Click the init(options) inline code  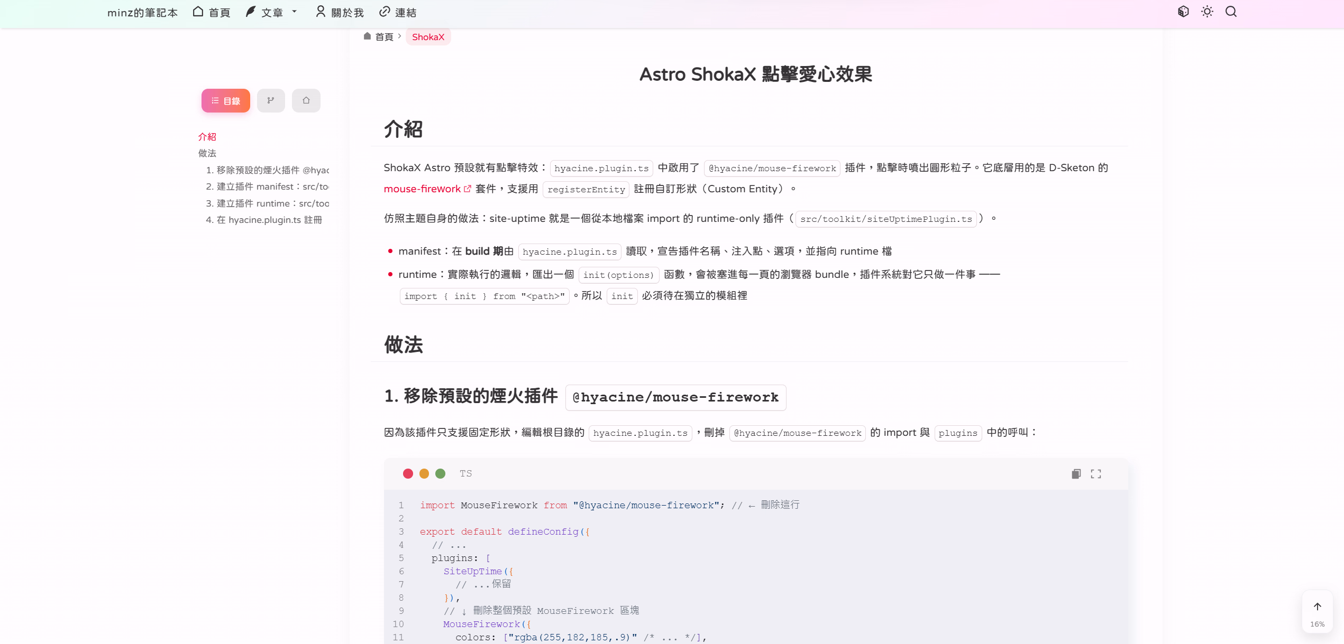pos(618,275)
